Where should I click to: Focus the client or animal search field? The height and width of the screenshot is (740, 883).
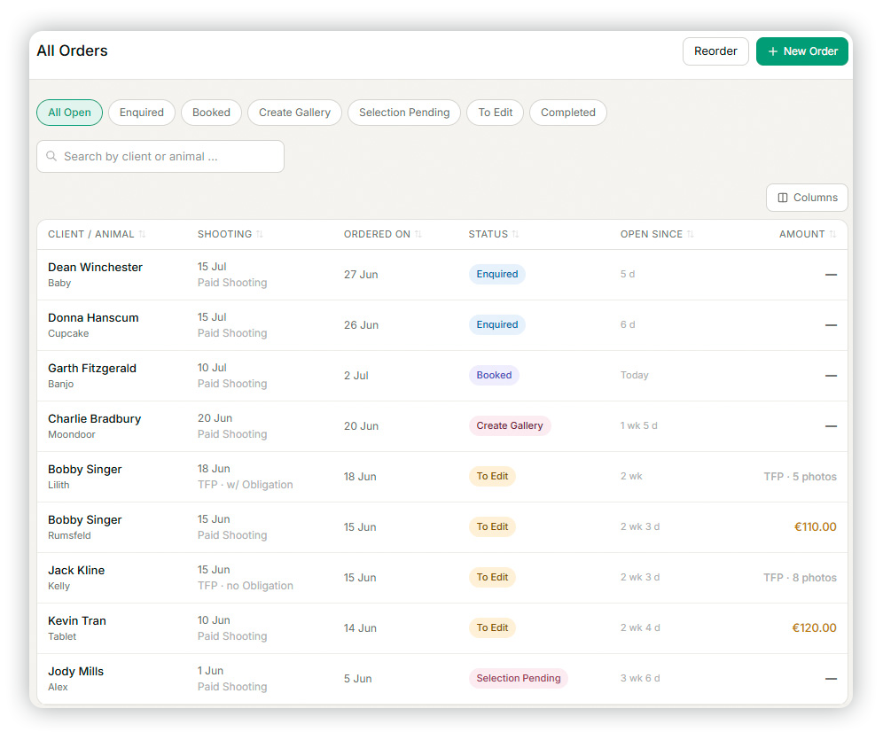coord(160,157)
